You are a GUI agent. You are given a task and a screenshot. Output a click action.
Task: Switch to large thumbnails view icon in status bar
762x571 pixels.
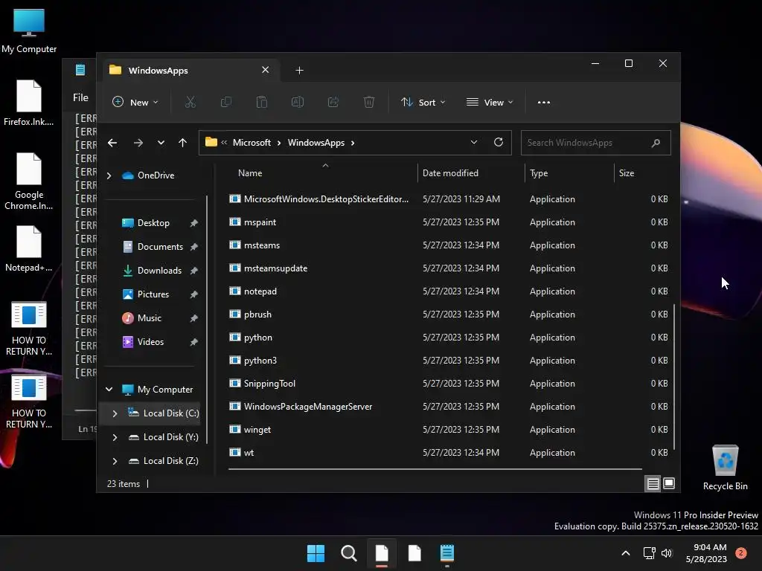[669, 483]
